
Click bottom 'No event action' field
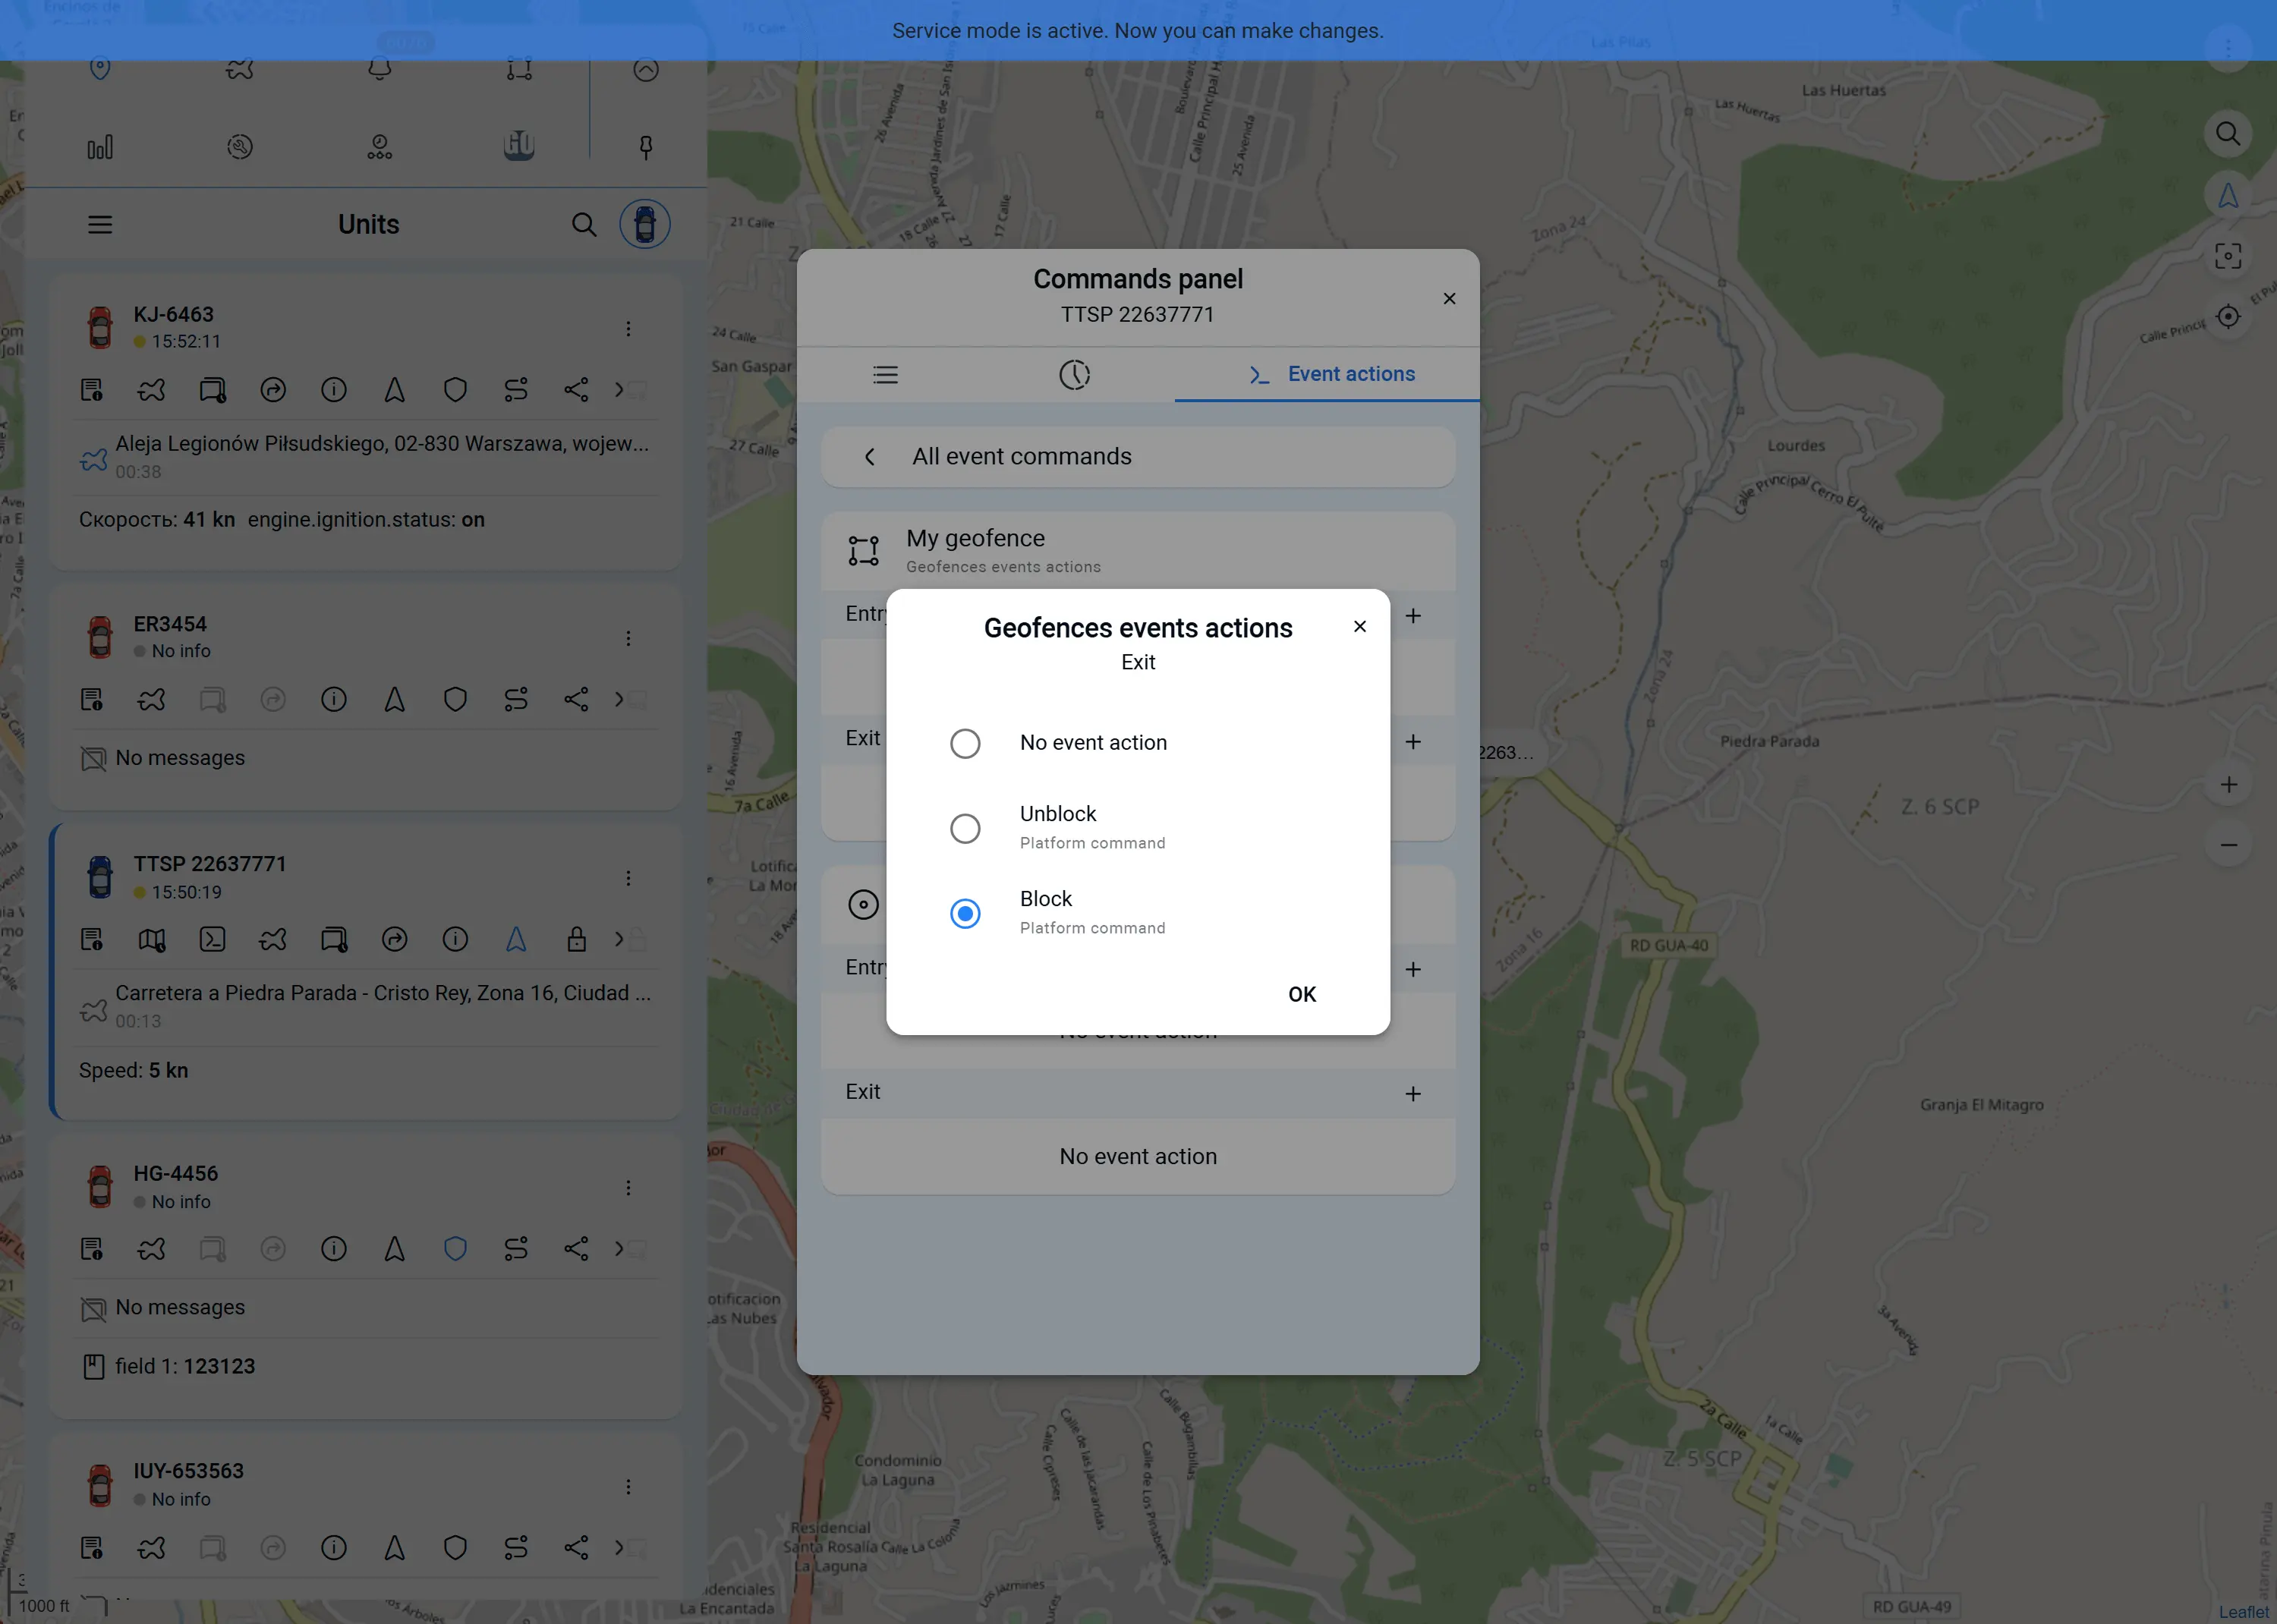pyautogui.click(x=1137, y=1156)
